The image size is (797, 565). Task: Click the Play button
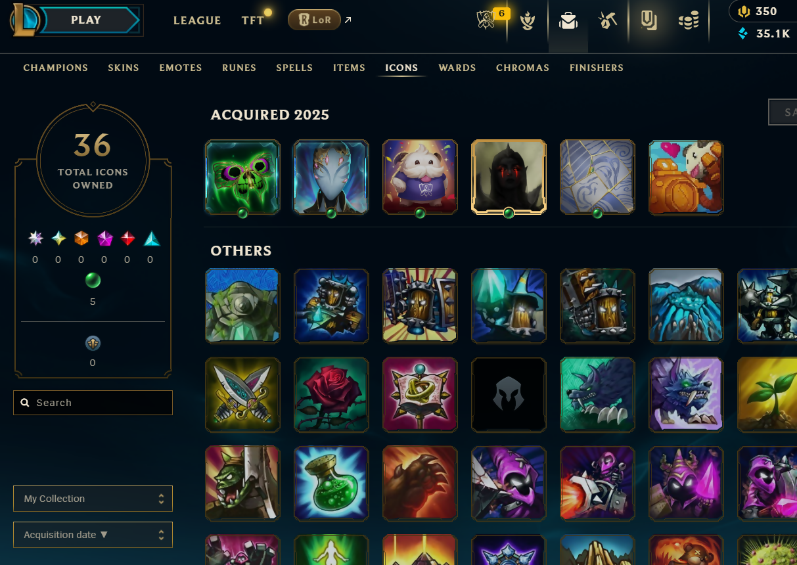[x=86, y=20]
